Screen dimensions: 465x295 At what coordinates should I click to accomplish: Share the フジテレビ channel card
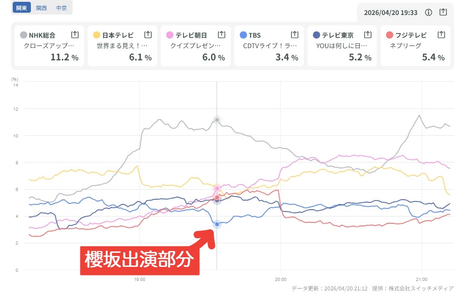click(x=440, y=34)
